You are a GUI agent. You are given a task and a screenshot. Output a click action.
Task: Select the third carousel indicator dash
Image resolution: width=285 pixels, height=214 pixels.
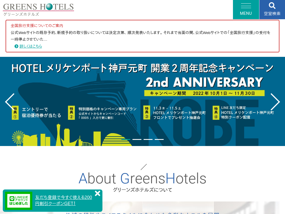tap(148, 139)
